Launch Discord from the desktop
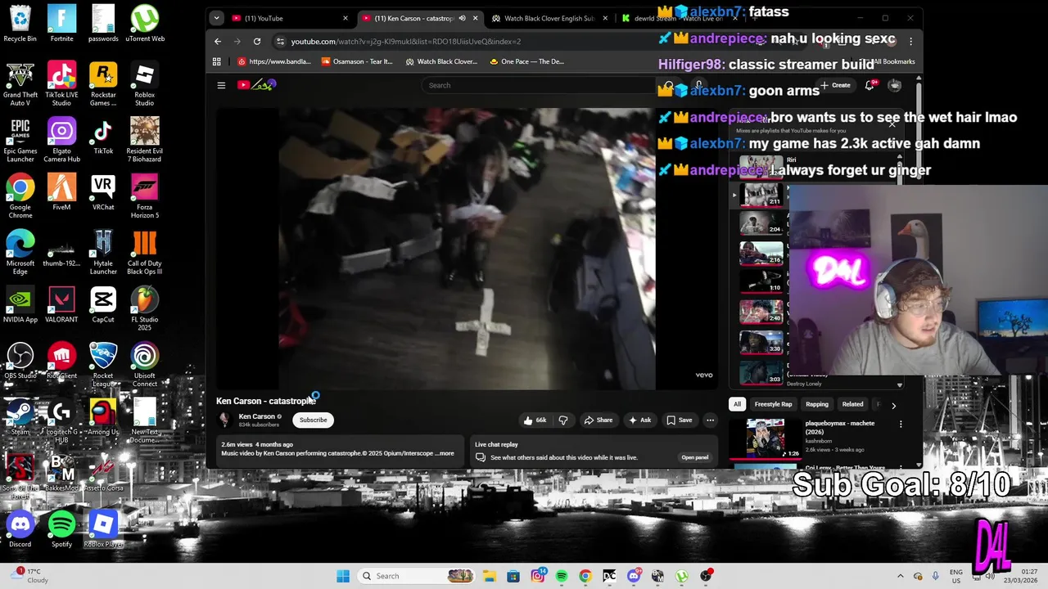This screenshot has height=589, width=1048. coord(20,529)
